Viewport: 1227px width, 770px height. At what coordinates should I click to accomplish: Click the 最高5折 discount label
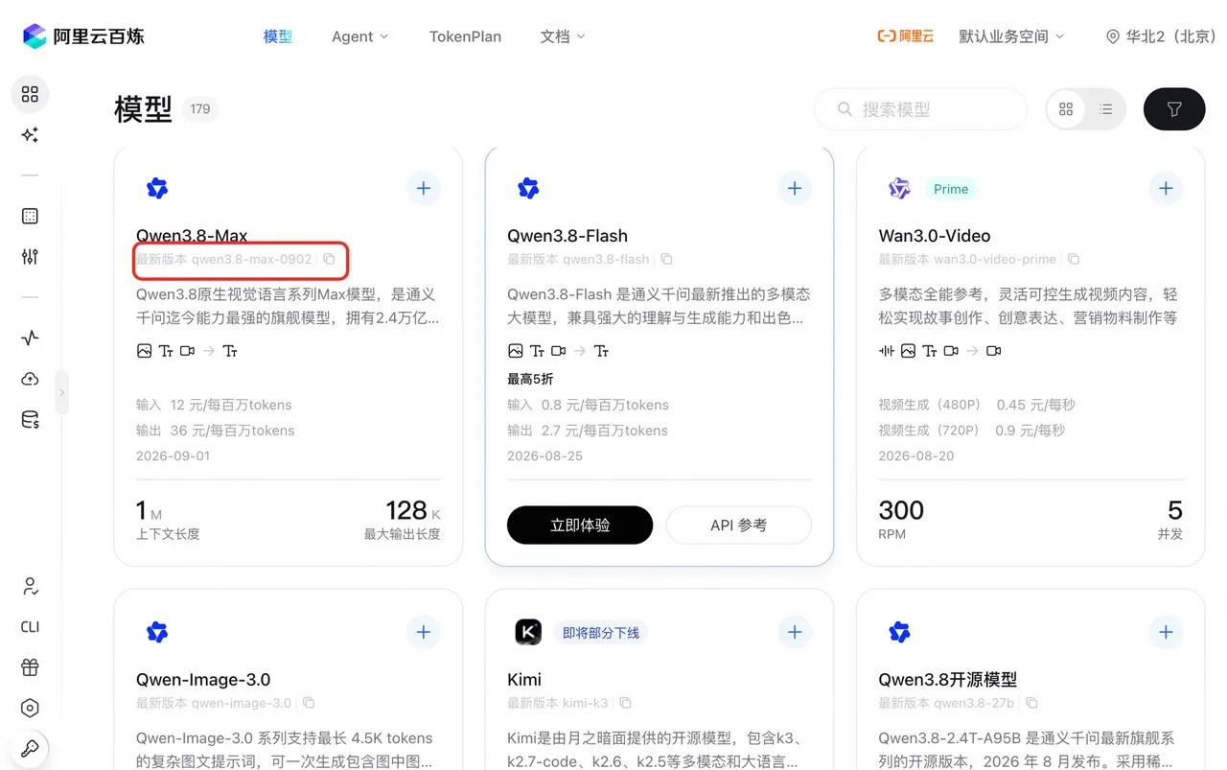tap(530, 379)
